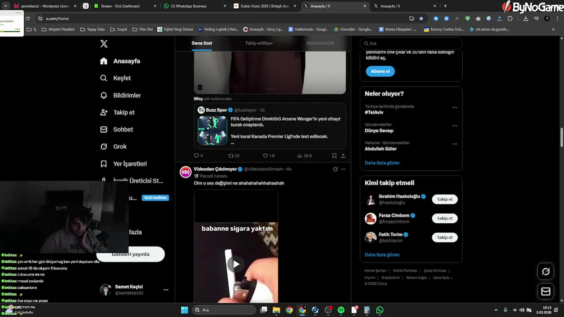Open the Buzz Spor offside image thumbnail
Viewport: 564px width, 317px height.
coord(212,130)
